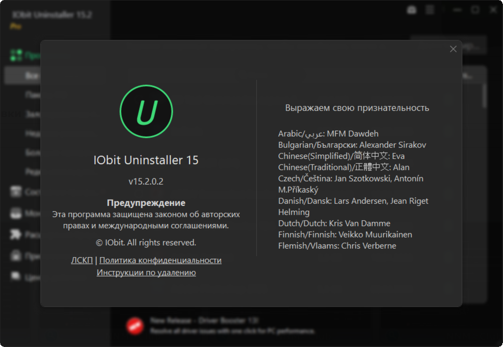Open Политика конфиденциальности link
This screenshot has width=503, height=347.
(160, 260)
